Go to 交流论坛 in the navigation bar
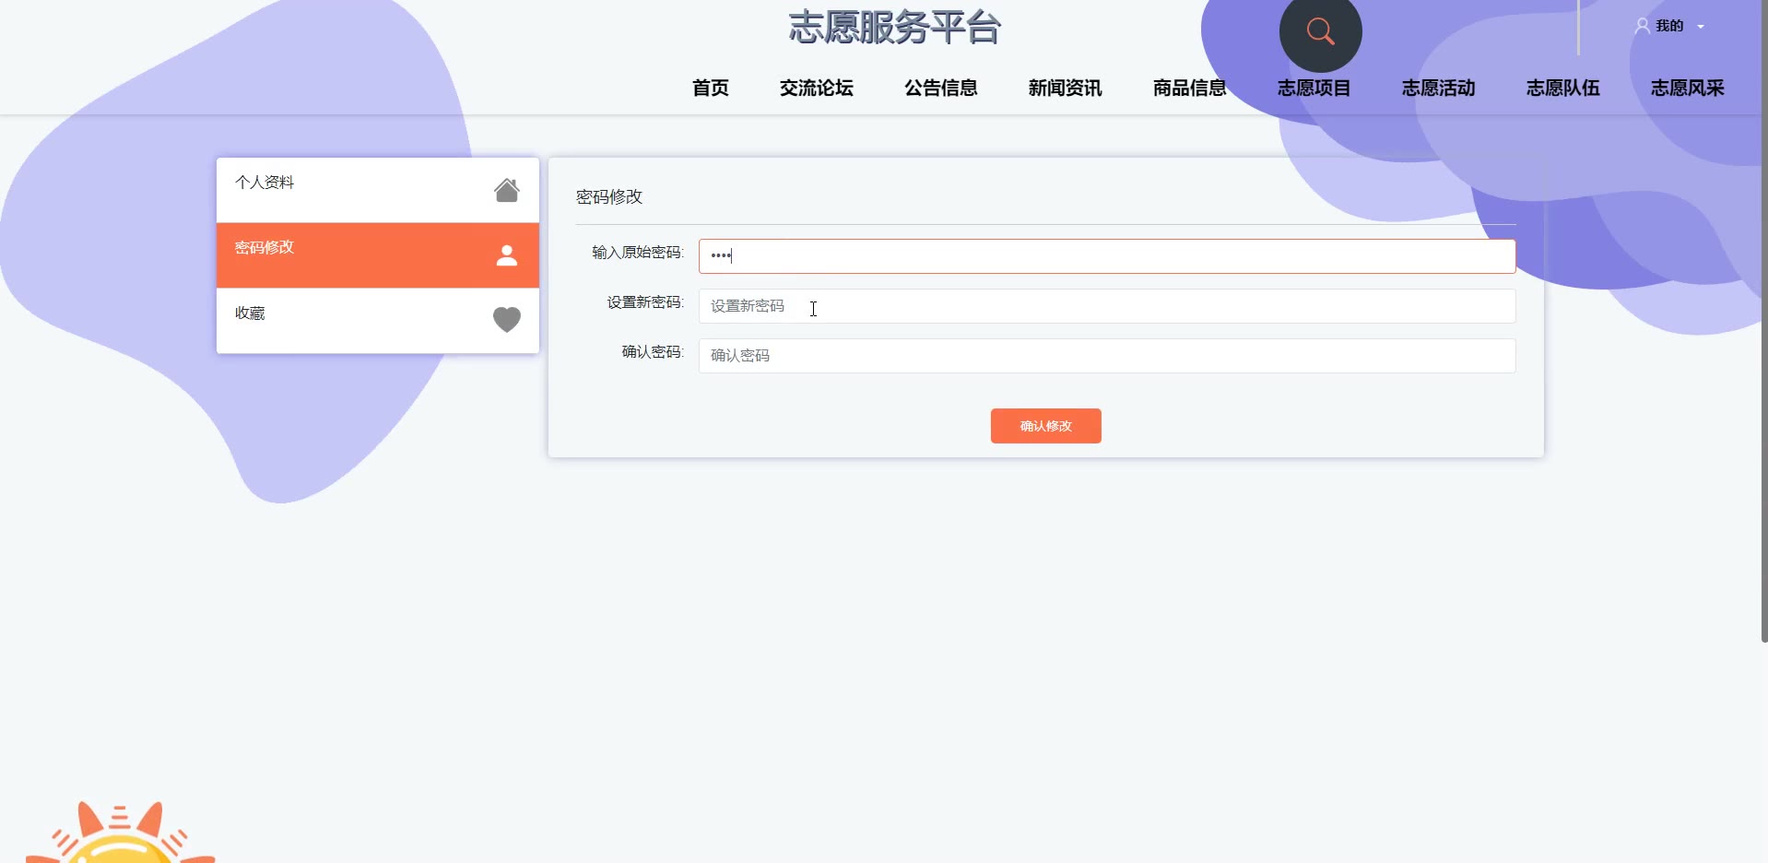This screenshot has width=1768, height=863. tap(817, 88)
